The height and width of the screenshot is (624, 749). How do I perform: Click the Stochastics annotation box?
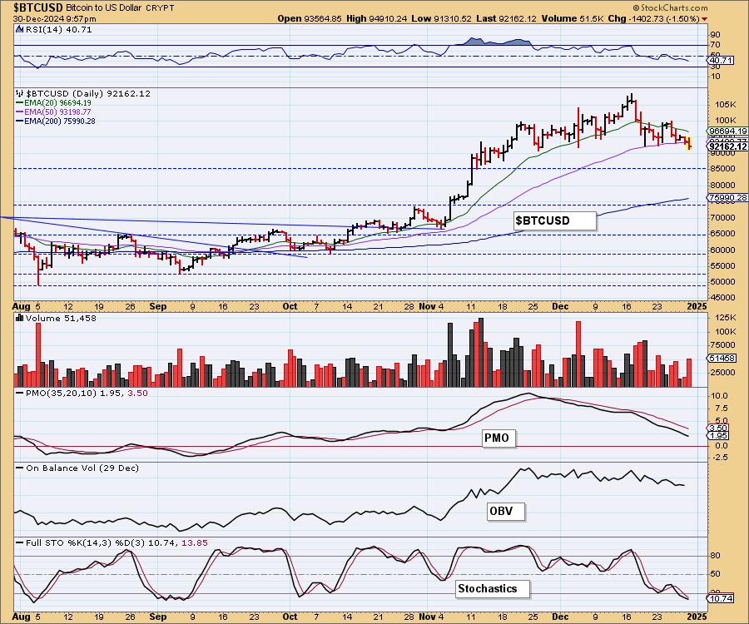pyautogui.click(x=493, y=589)
